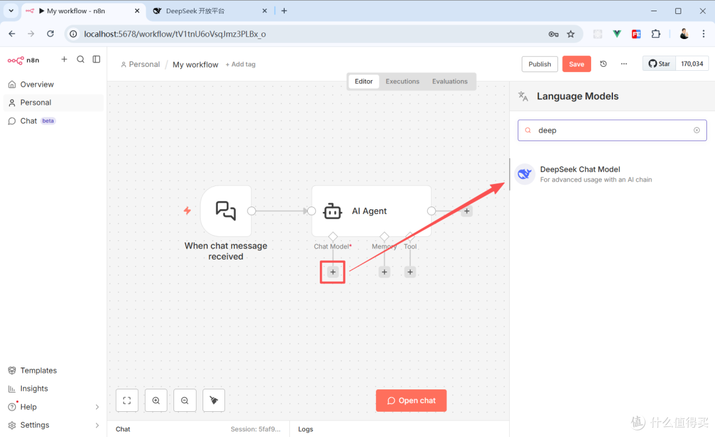Image resolution: width=715 pixels, height=437 pixels.
Task: Switch to Editor tab
Action: point(364,81)
